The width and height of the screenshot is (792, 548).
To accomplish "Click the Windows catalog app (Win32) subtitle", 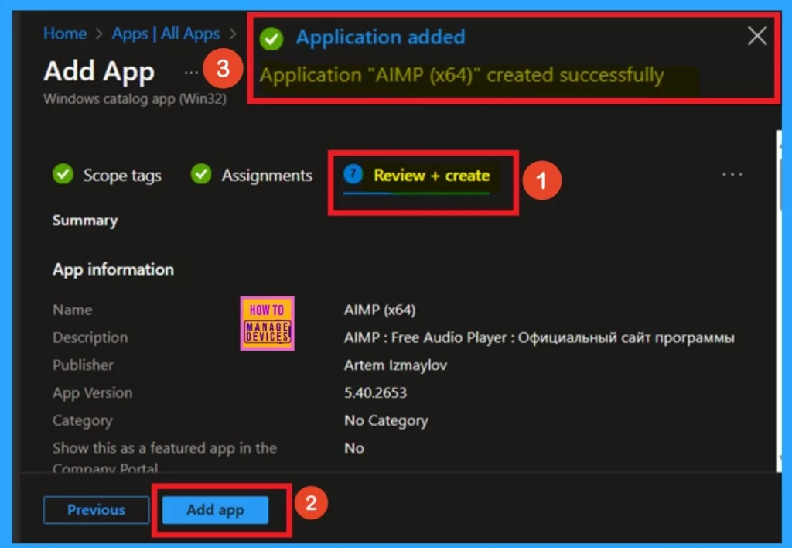I will [135, 98].
